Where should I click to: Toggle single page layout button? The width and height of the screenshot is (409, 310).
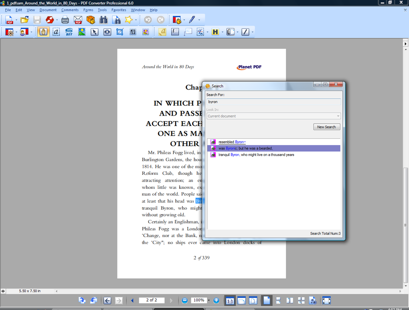coord(267,301)
